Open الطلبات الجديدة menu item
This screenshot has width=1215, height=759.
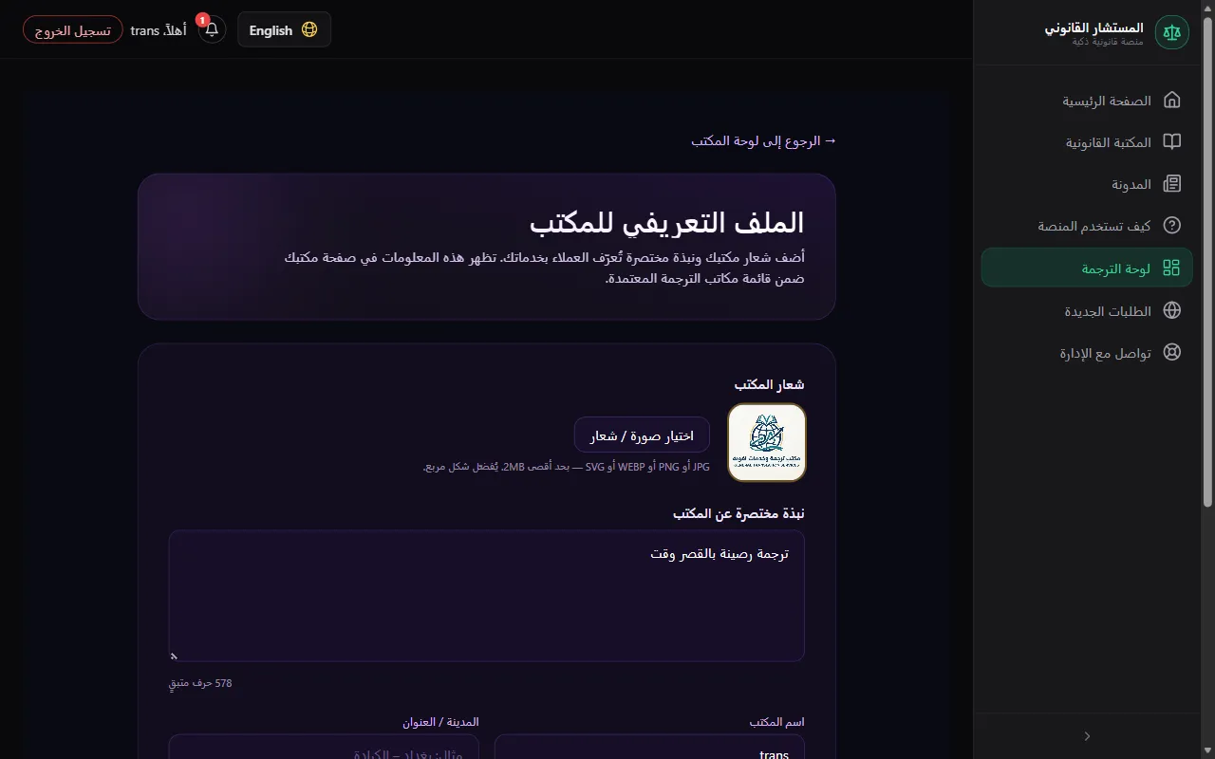click(1087, 310)
